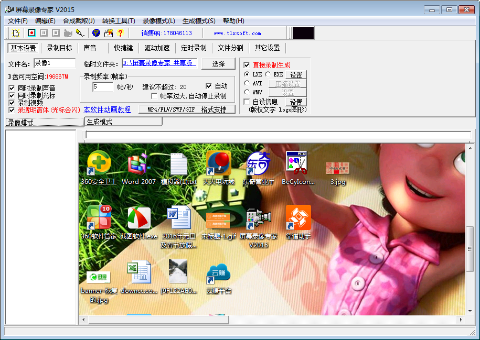Select the pen annotation icon on the toolbar
This screenshot has height=340, width=480.
tap(80, 33)
